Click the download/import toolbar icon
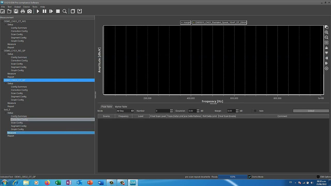 click(80, 11)
